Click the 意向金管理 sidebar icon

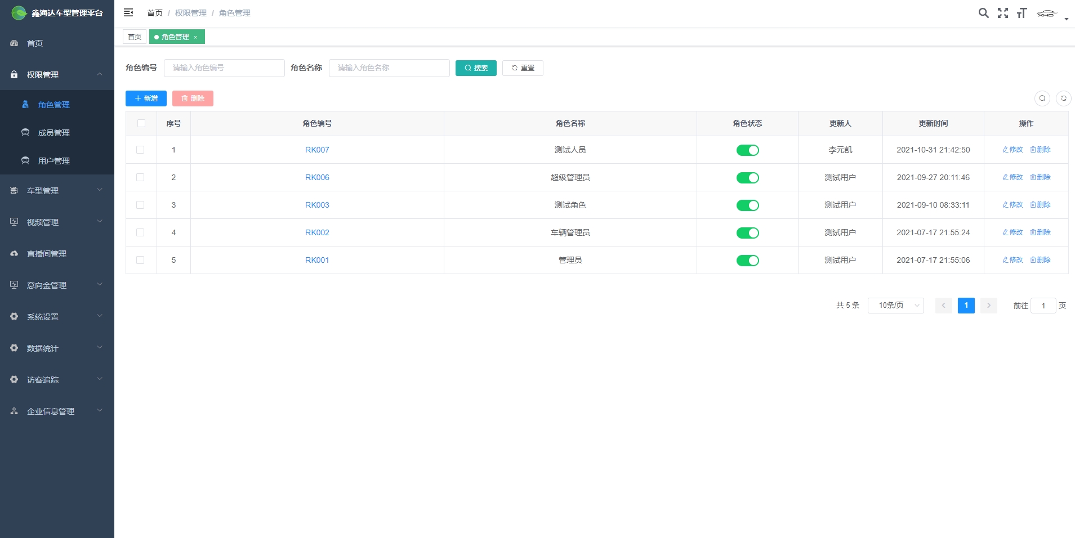pyautogui.click(x=14, y=285)
